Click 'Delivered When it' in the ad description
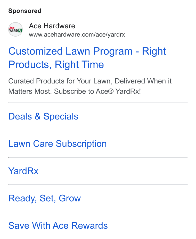Viewport: 196px width, 239px height. (143, 81)
